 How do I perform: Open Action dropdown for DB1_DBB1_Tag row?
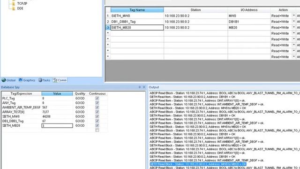click(294, 22)
